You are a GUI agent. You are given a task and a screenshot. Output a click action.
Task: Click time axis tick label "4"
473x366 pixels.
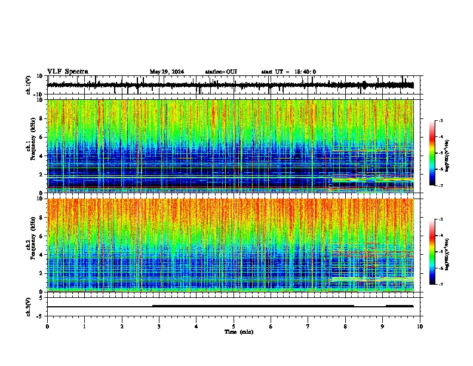[196, 327]
